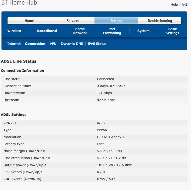191x190 pixels.
Task: Select the Settings tab
Action: tap(116, 21)
